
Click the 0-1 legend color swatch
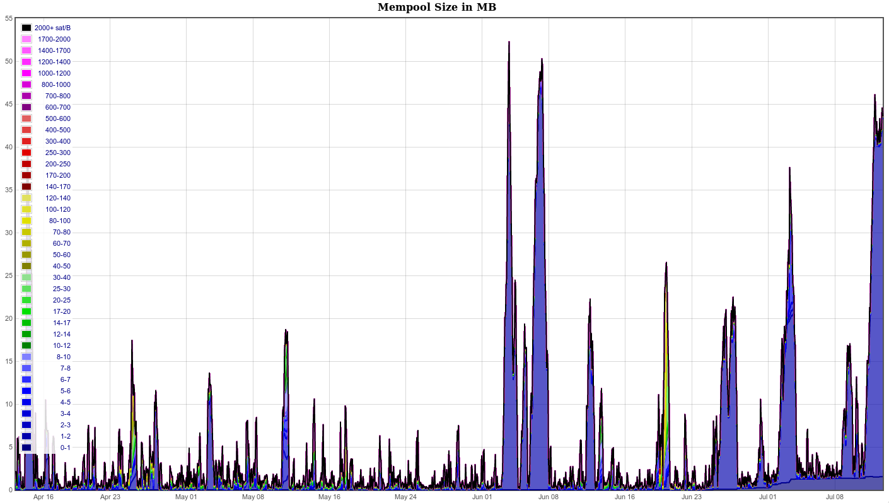pyautogui.click(x=26, y=448)
